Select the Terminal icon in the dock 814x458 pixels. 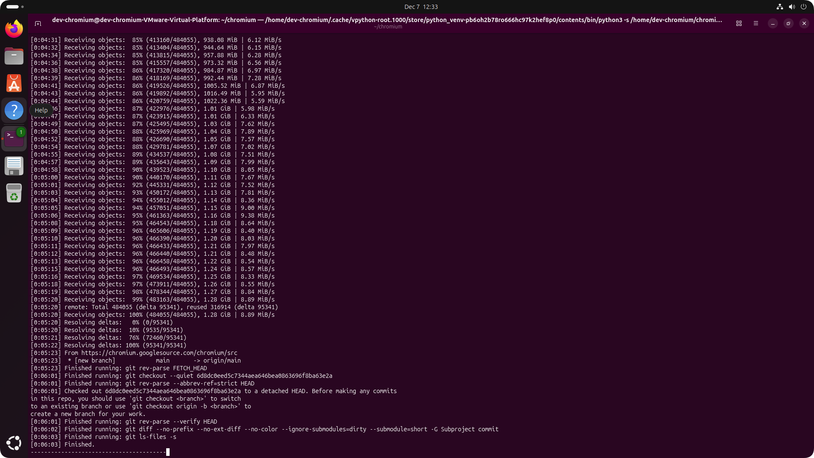(x=14, y=138)
